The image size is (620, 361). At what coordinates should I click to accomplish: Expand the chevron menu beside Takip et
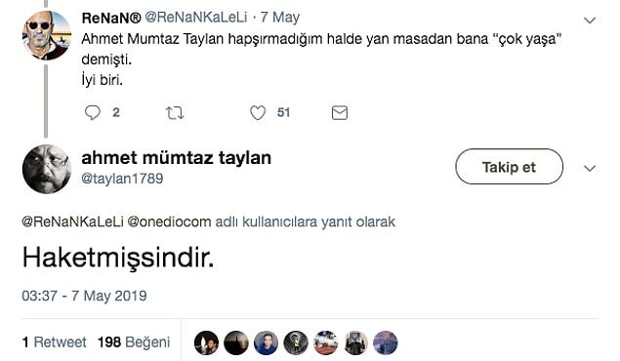590,168
